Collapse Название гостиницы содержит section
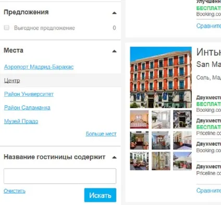Viewport: 221px width, 205px height. (x=114, y=158)
